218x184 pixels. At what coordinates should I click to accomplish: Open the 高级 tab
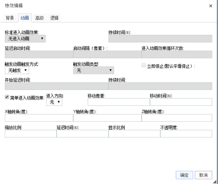(x=39, y=18)
